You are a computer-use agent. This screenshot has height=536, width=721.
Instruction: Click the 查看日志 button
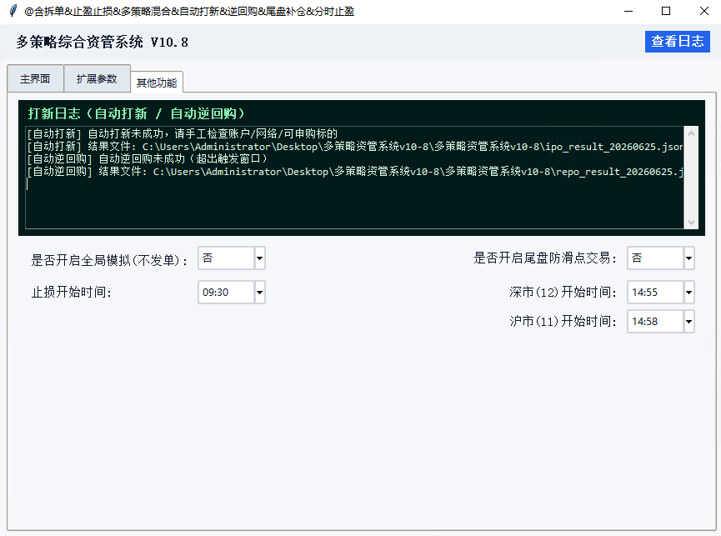pos(678,42)
